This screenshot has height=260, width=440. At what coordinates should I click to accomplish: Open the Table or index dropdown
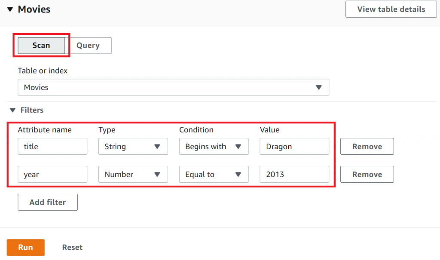173,87
